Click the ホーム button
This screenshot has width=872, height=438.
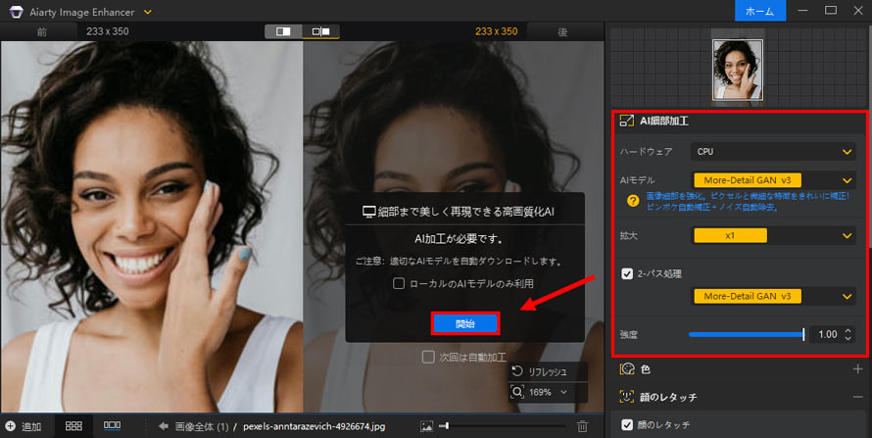(x=759, y=11)
